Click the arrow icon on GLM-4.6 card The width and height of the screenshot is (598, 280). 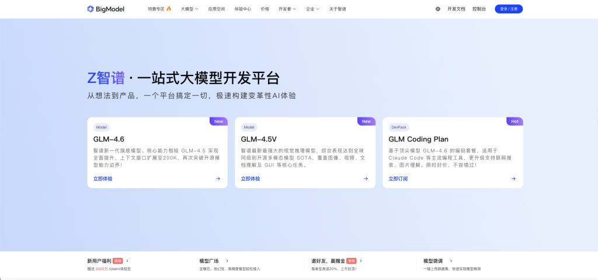point(218,179)
